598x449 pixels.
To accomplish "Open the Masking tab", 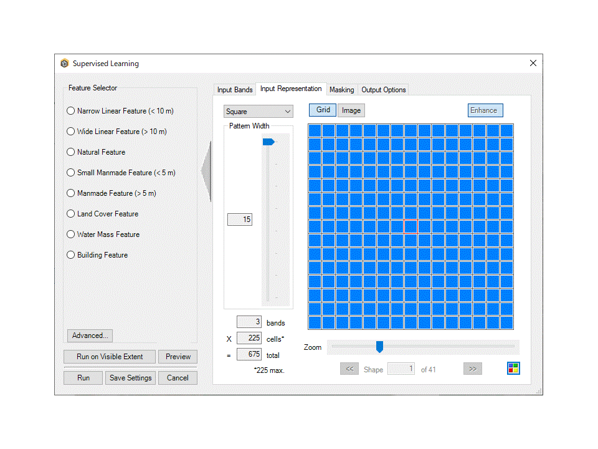I will [x=341, y=90].
